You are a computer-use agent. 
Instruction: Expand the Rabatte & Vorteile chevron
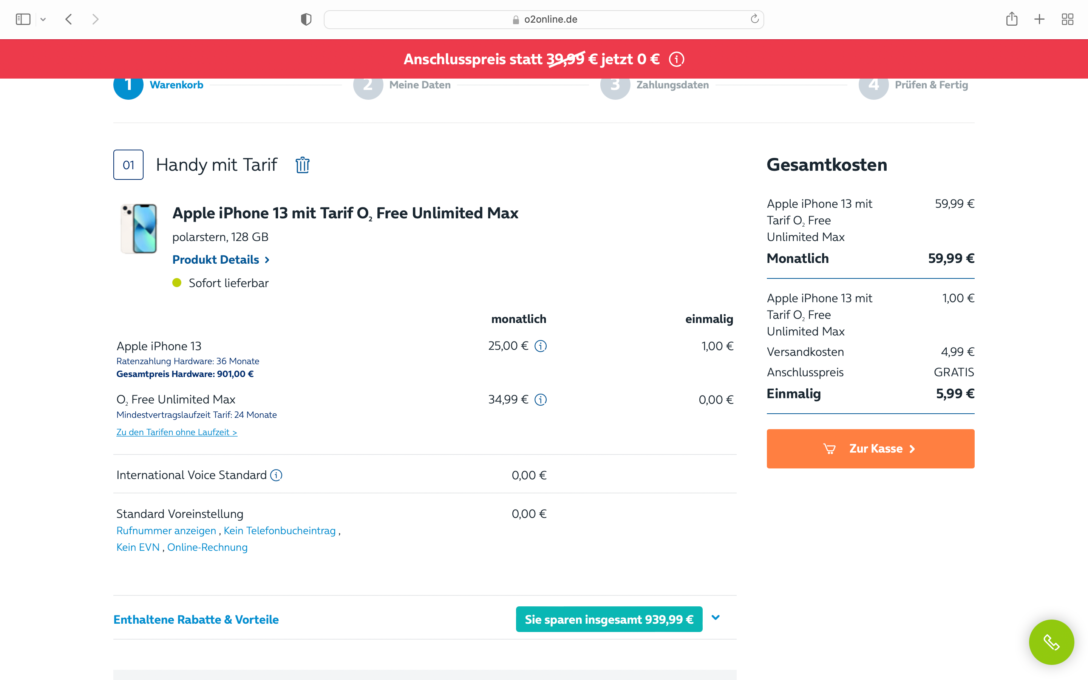tap(716, 618)
